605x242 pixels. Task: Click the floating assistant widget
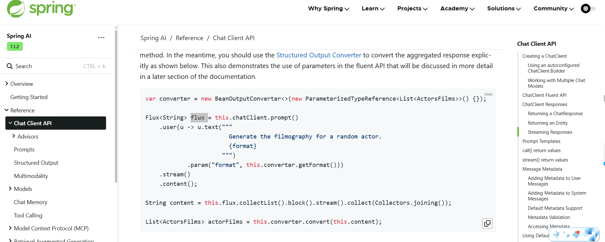point(574,234)
